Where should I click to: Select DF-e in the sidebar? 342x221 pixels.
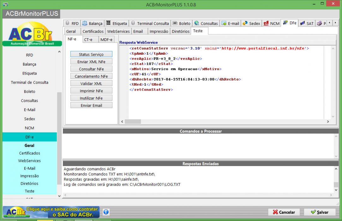pyautogui.click(x=30, y=137)
